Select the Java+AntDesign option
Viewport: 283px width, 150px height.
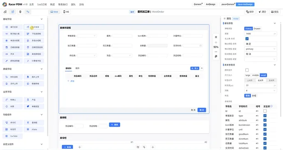[245, 5]
